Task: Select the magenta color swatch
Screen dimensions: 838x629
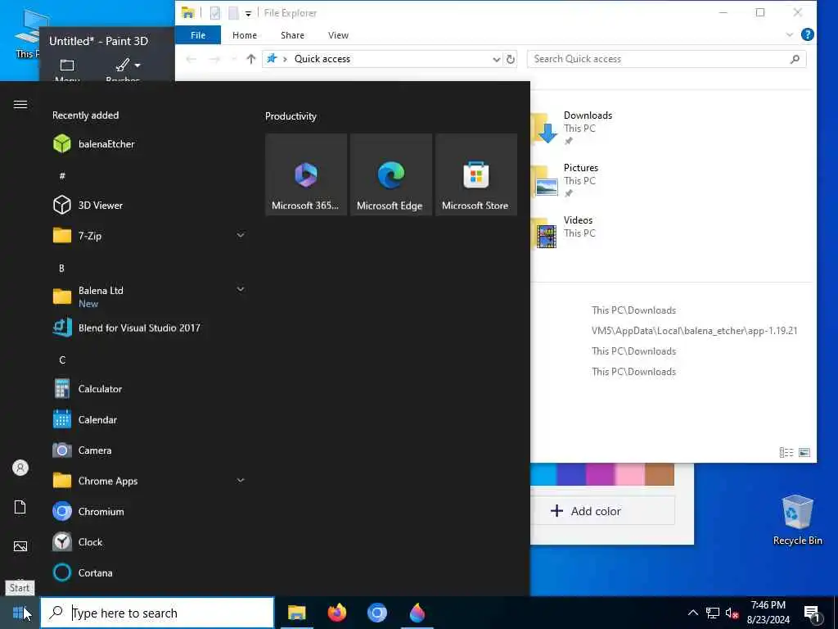Action: 600,474
